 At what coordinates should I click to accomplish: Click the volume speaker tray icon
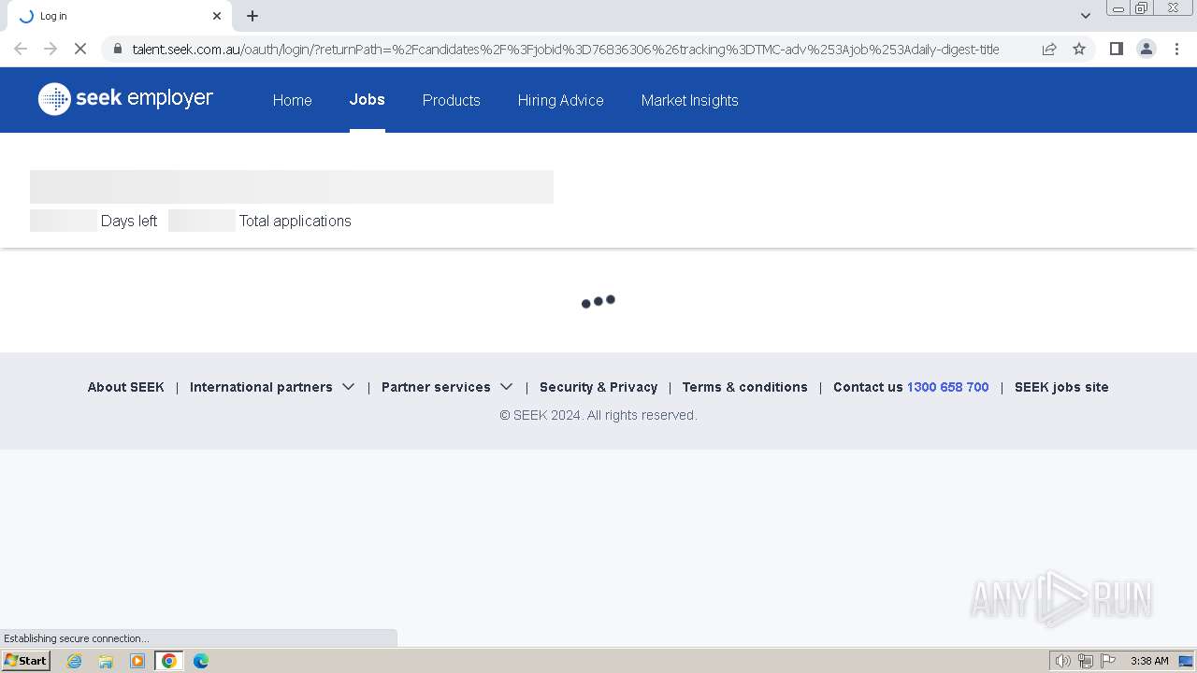[x=1063, y=661]
